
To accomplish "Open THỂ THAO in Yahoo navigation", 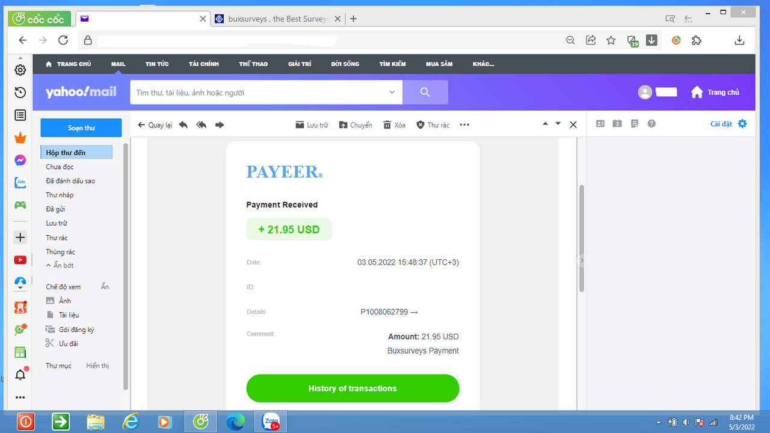I will coord(253,64).
